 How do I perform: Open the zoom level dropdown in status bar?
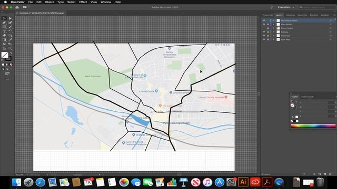click(27, 175)
